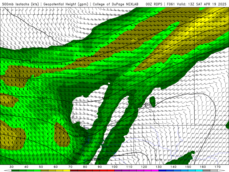Image resolution: width=229 pixels, height=172 pixels.
Task: Click the 'Geopotential Height (gpm)' header label
Action: click(x=66, y=4)
